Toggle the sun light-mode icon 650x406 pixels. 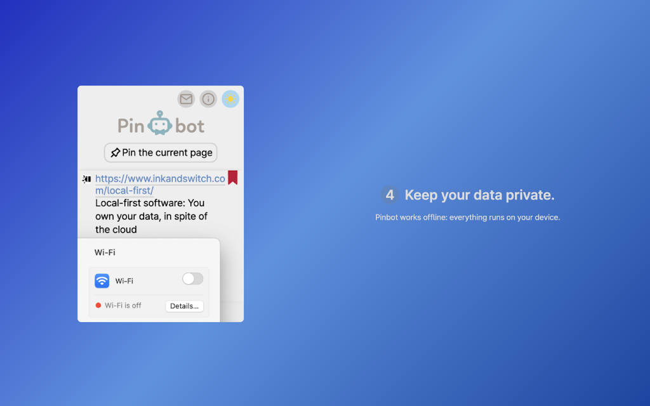tap(230, 99)
